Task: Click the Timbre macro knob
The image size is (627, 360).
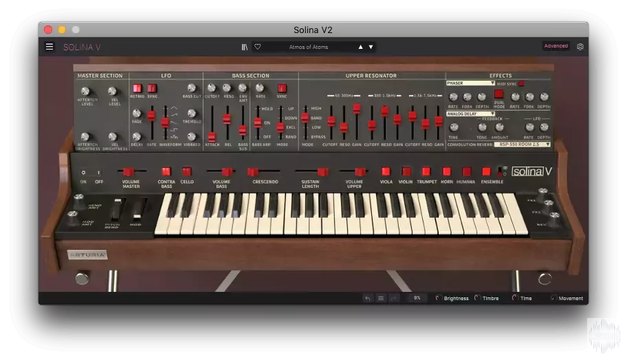Action: pos(477,298)
